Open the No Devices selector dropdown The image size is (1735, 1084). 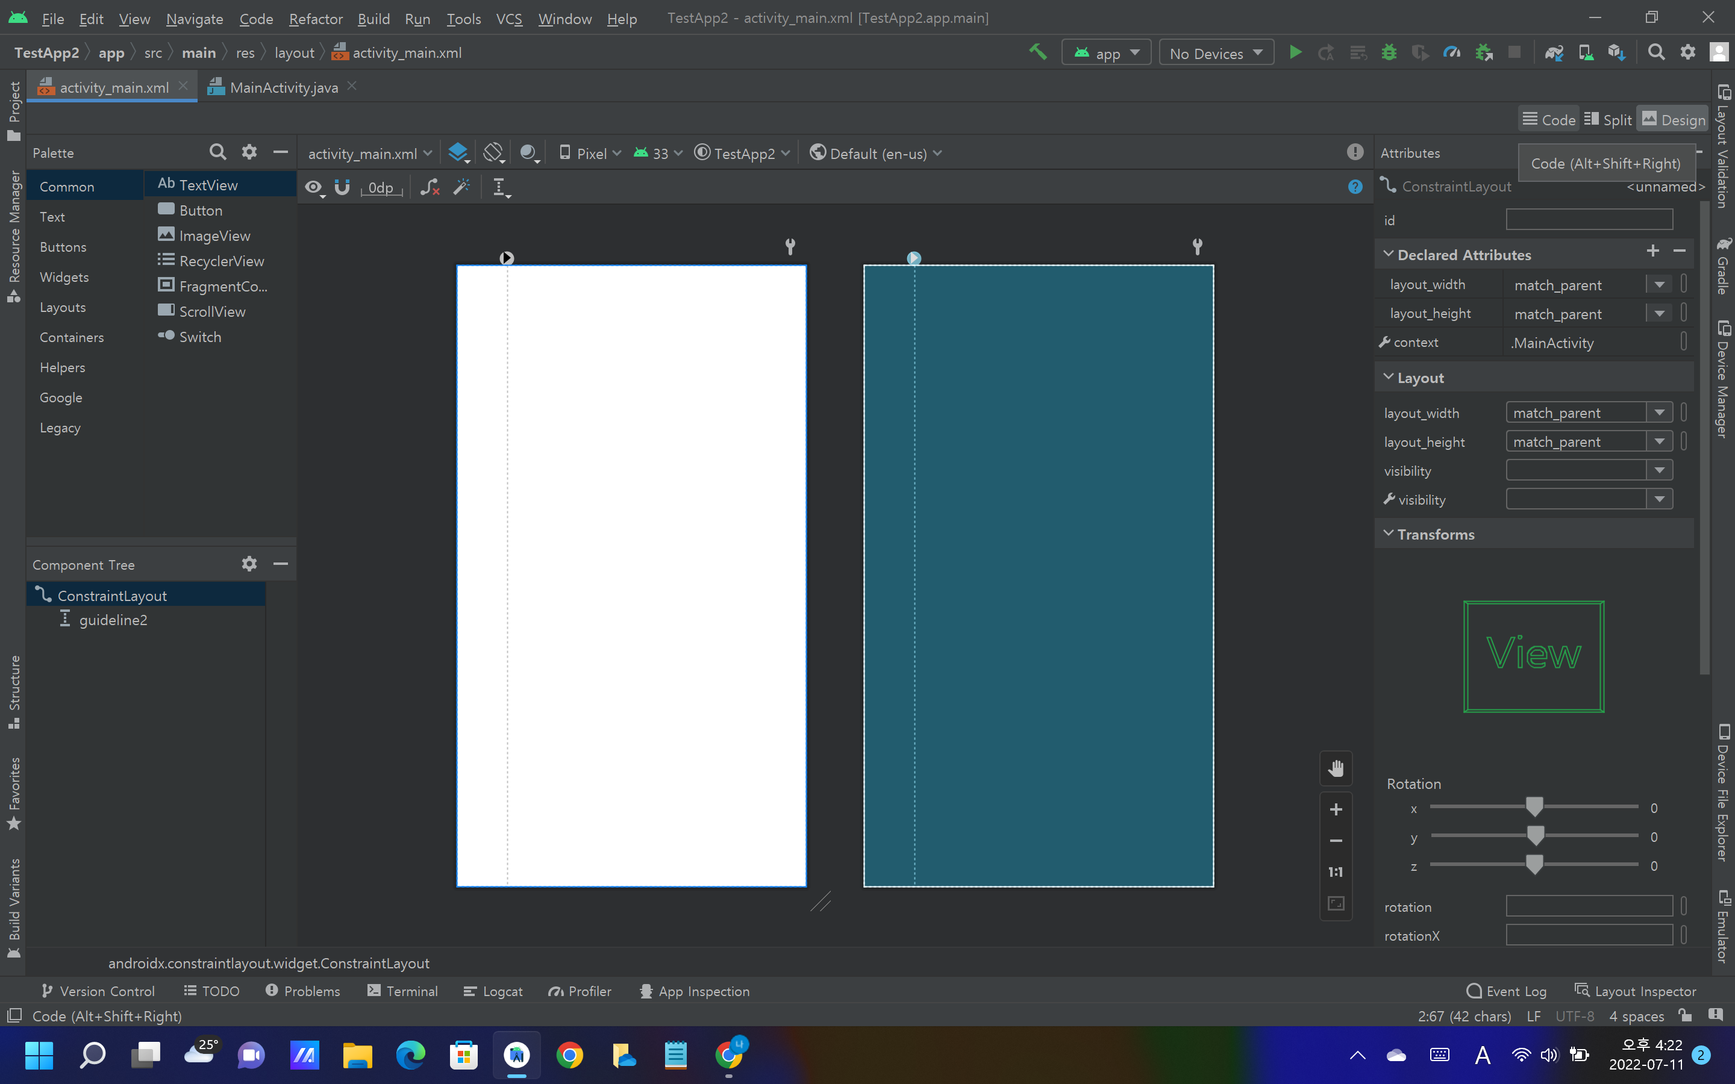pos(1215,53)
